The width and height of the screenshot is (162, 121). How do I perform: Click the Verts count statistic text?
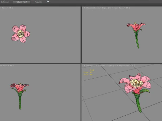[88, 75]
